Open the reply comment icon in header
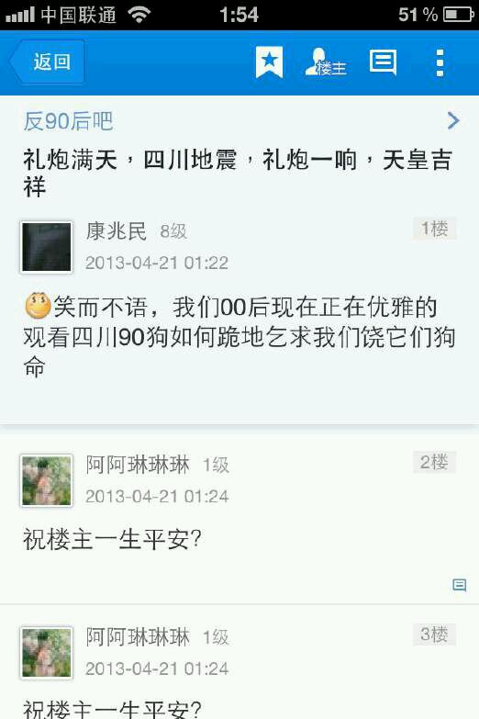Viewport: 479px width, 719px height. (x=384, y=62)
